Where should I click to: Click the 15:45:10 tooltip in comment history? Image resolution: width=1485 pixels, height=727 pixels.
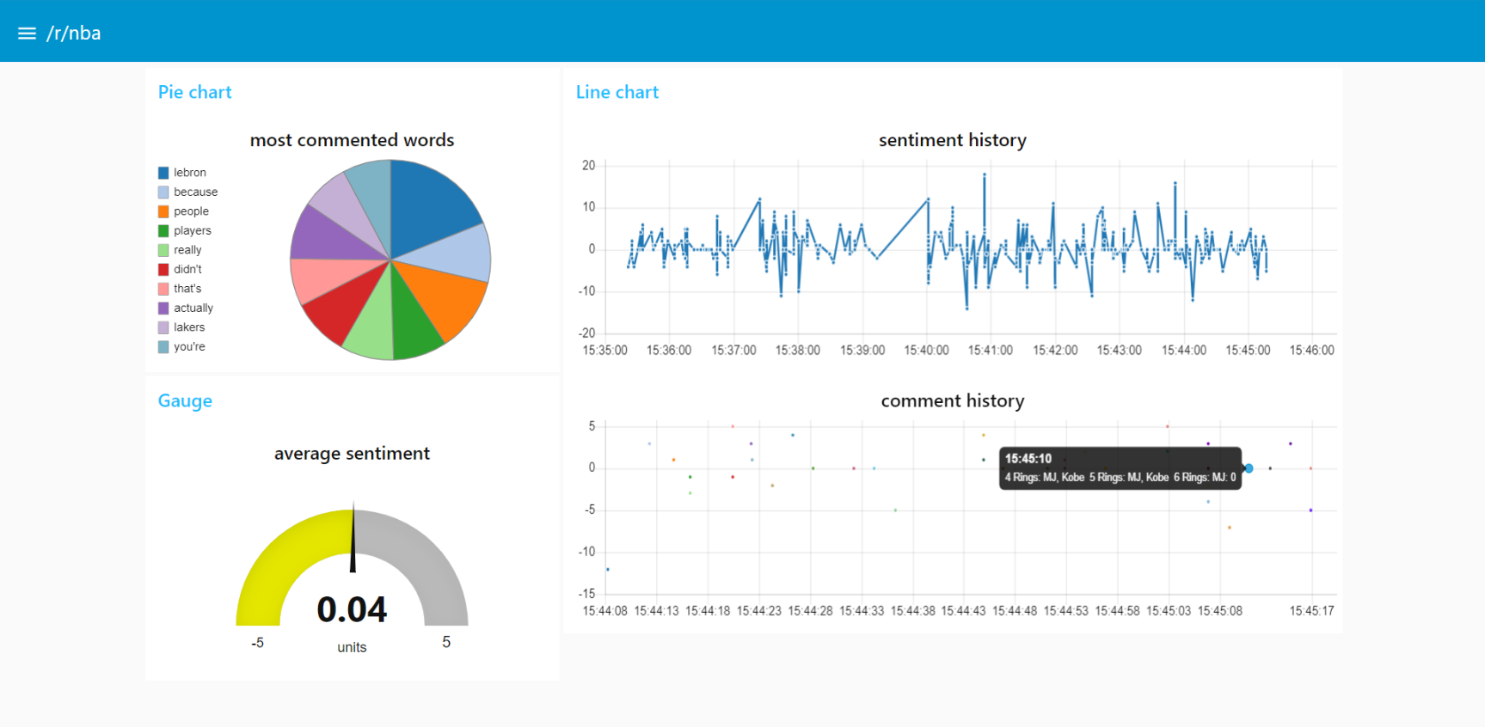[1120, 468]
